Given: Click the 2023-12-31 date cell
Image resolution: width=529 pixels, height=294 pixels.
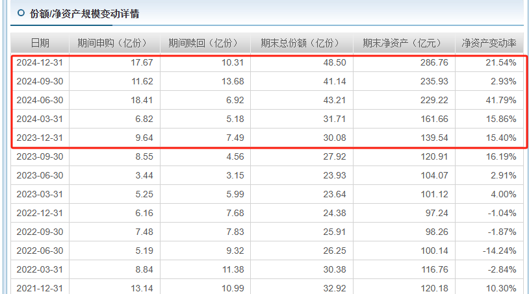Looking at the screenshot, I should pyautogui.click(x=40, y=138).
